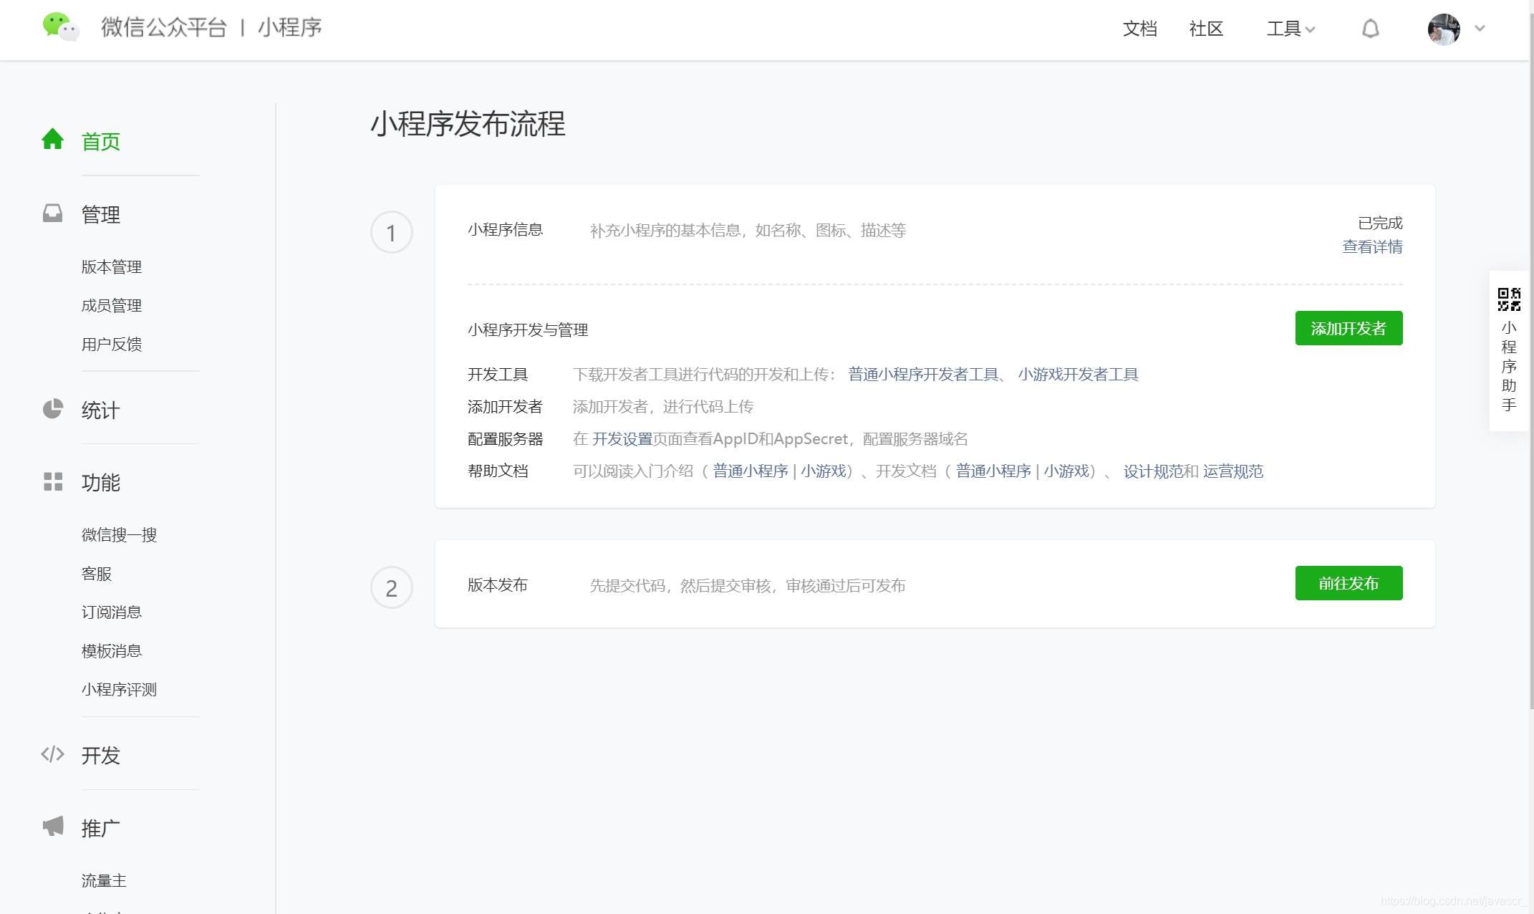Image resolution: width=1534 pixels, height=914 pixels.
Task: Click the inbox icon next to 管理
Action: [52, 213]
